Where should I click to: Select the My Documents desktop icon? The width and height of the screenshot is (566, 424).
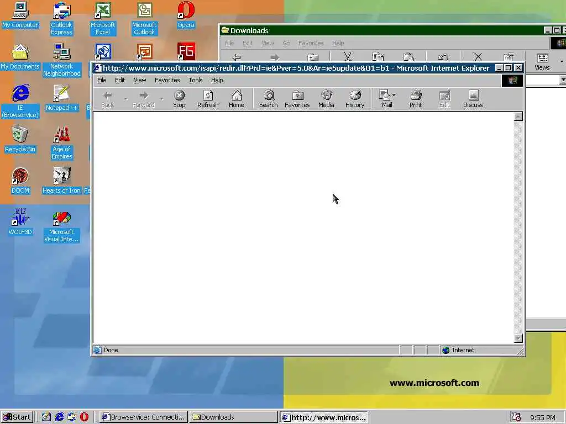click(20, 57)
